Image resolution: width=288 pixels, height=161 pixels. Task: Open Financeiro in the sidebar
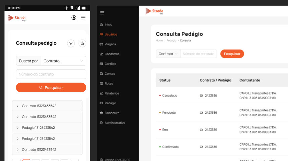pos(112,113)
